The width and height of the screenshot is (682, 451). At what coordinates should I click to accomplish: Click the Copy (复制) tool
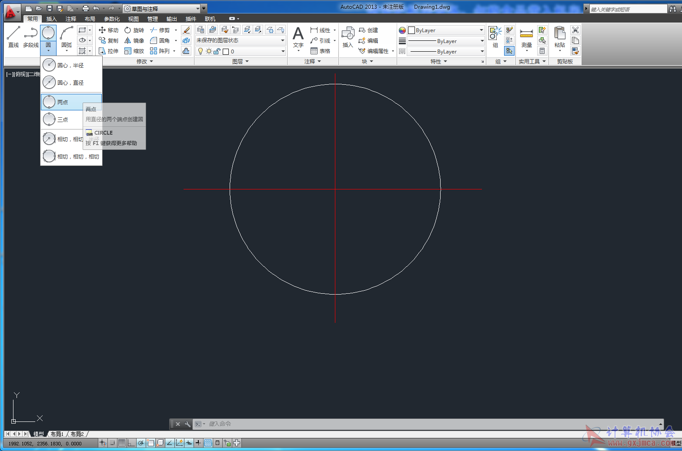click(x=108, y=40)
